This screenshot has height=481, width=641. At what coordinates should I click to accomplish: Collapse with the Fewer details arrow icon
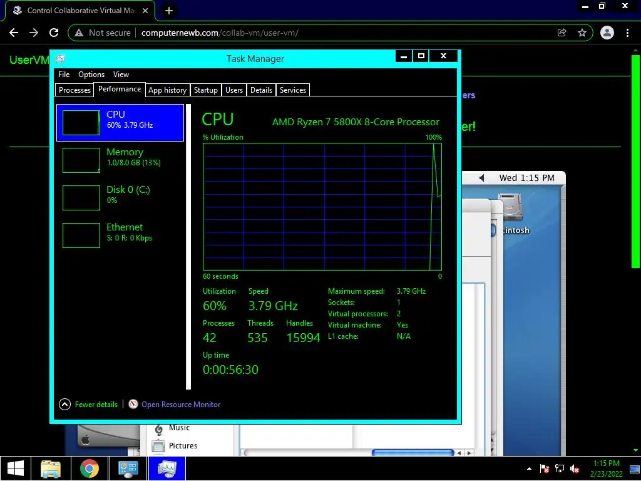pos(64,404)
